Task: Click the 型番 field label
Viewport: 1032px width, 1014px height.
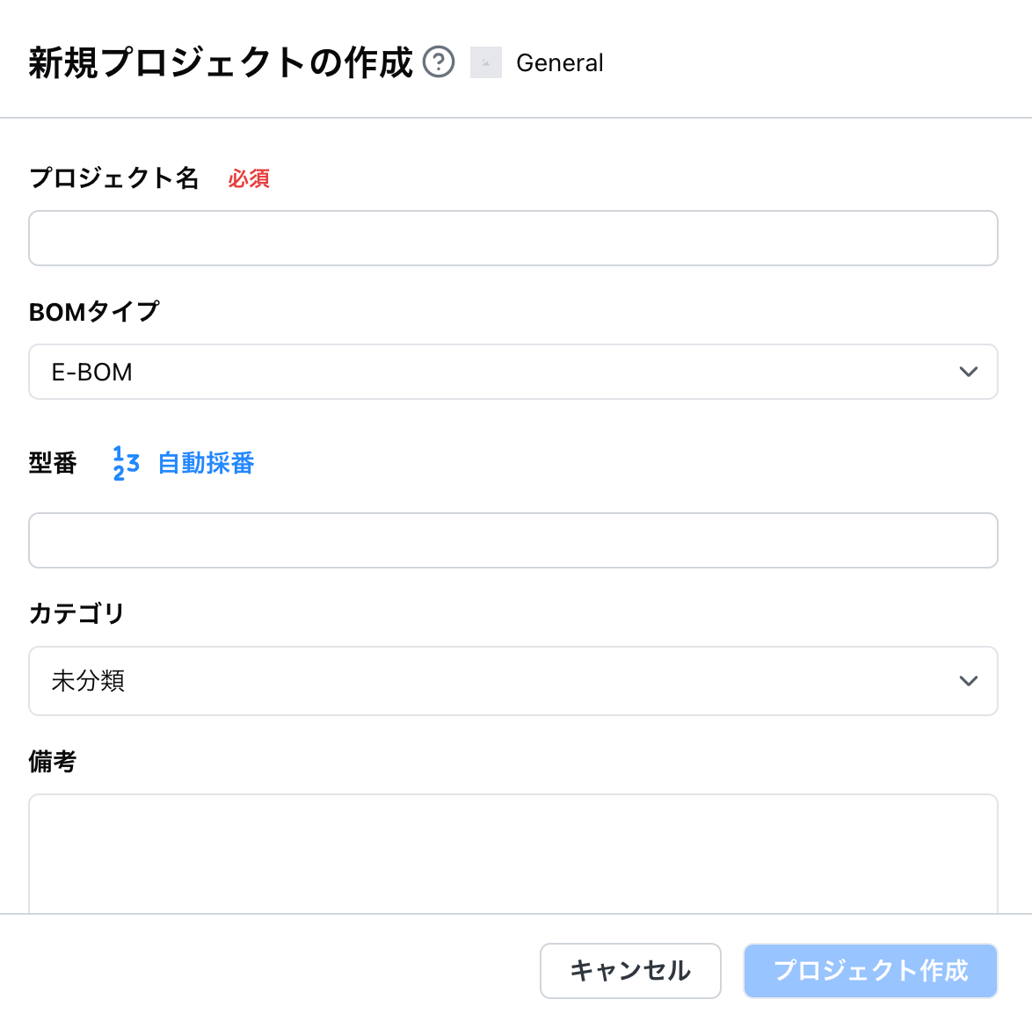Action: tap(53, 463)
